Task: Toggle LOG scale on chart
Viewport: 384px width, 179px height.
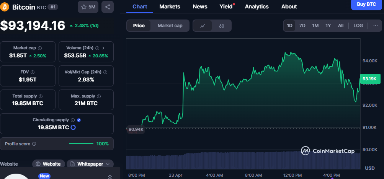Action: [x=358, y=25]
